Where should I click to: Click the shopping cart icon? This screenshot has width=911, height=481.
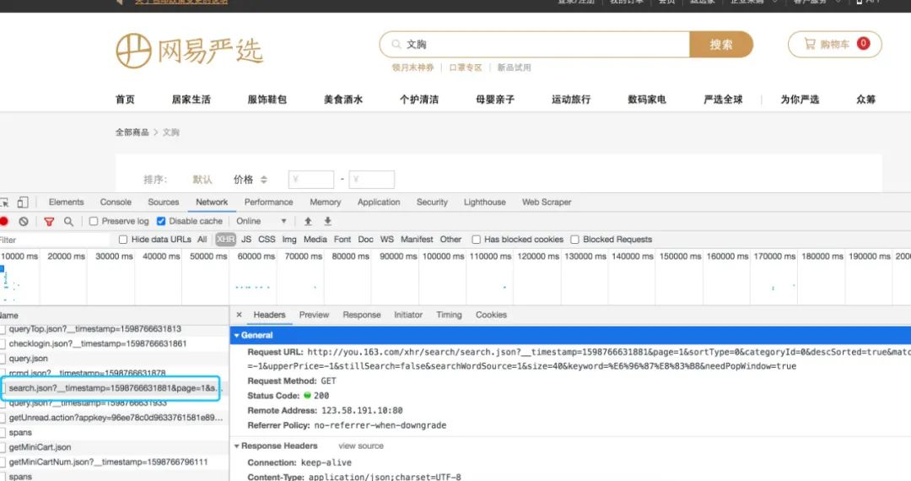coord(810,44)
